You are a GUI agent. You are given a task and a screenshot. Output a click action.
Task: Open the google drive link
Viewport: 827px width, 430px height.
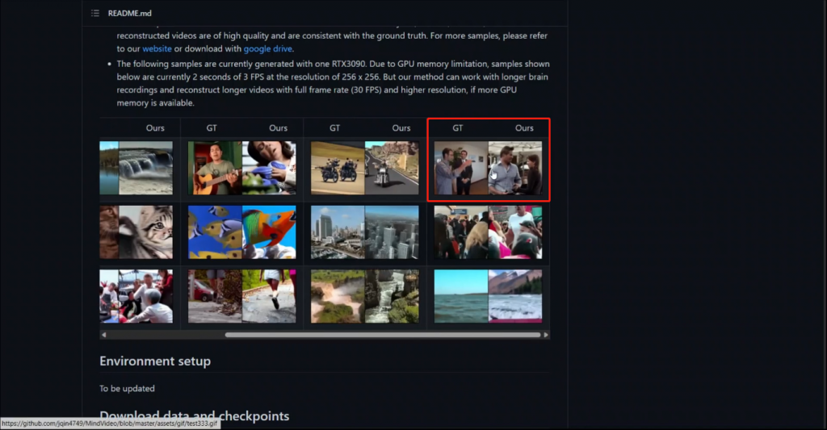(267, 48)
